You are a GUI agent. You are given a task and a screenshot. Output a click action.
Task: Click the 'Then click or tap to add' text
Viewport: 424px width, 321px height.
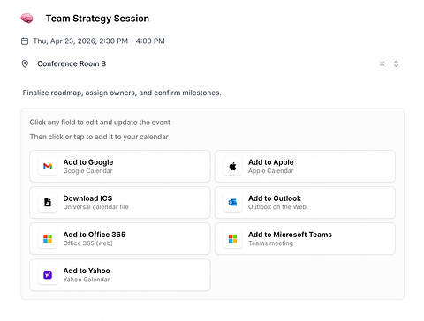99,137
